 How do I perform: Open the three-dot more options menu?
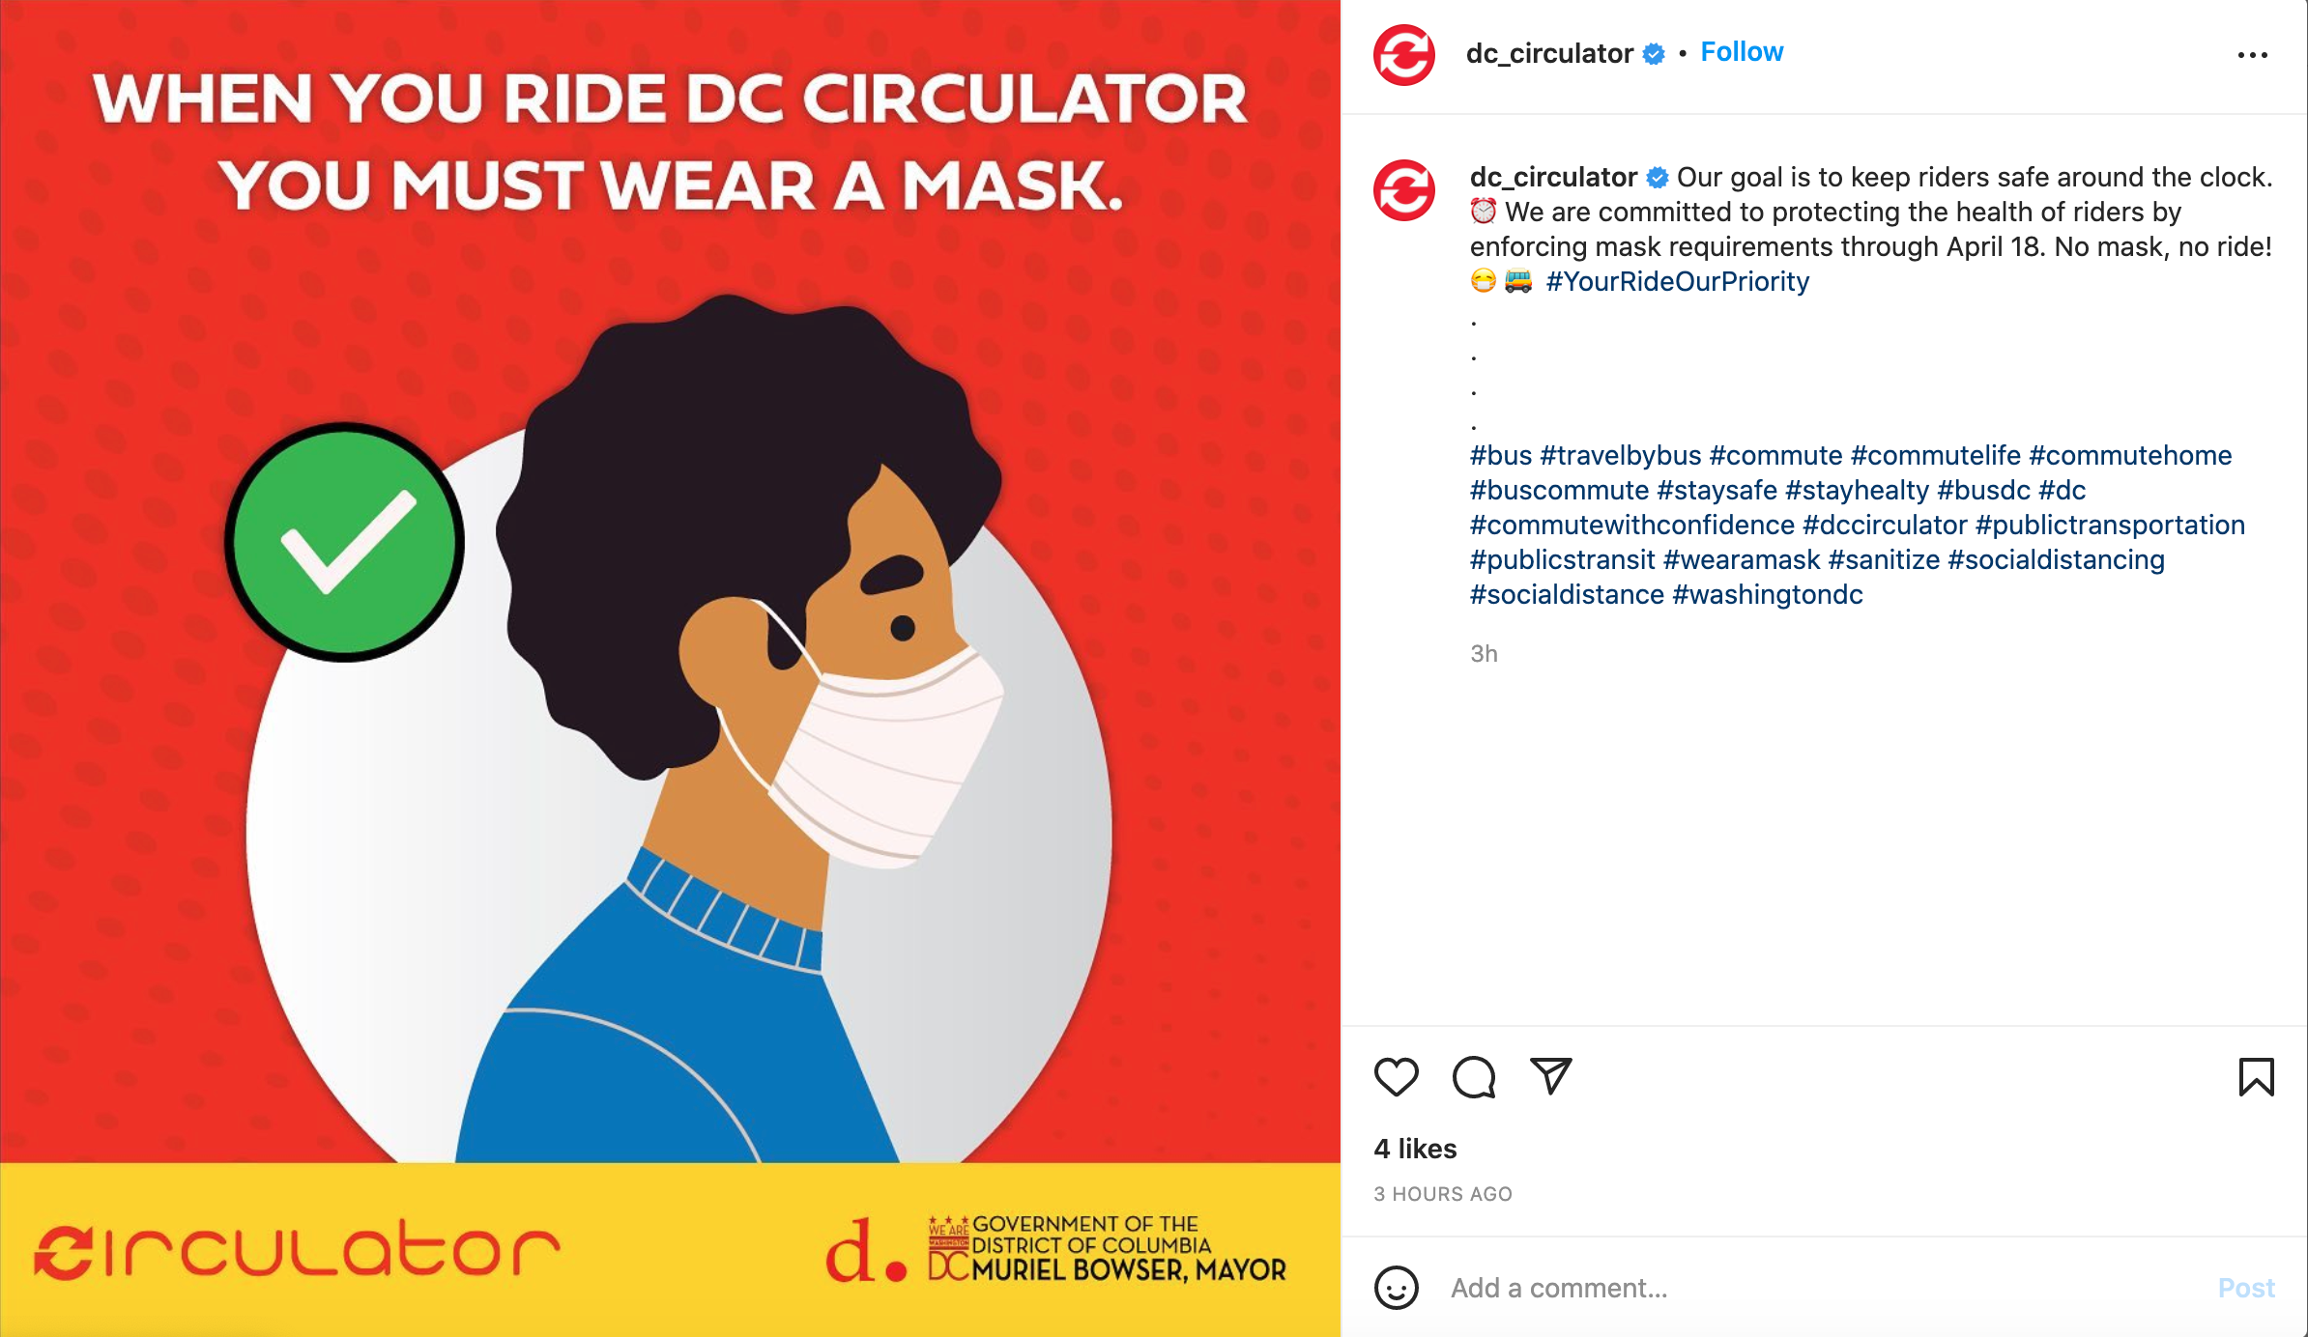pos(2253,55)
